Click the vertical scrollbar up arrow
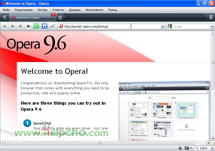215x151 pixels. tap(213, 33)
